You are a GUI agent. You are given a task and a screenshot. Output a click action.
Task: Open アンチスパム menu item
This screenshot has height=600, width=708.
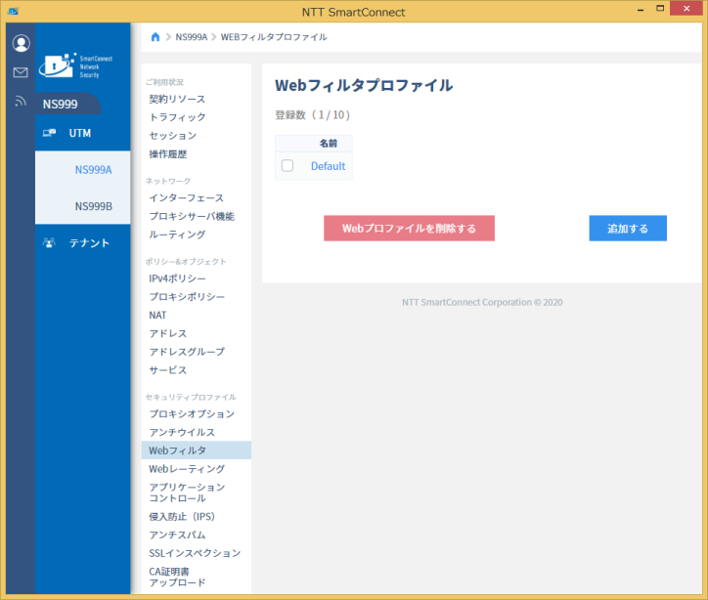pos(177,535)
